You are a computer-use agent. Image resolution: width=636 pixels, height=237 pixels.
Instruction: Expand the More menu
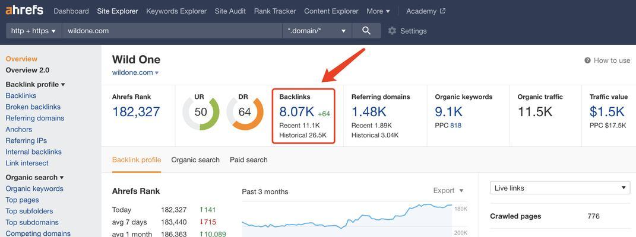(x=378, y=11)
